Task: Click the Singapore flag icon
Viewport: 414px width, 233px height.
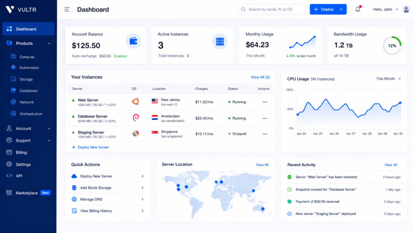Action: pyautogui.click(x=155, y=132)
